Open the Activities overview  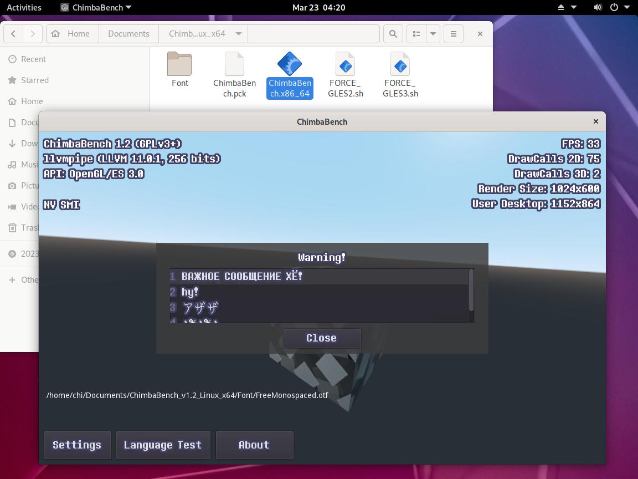pyautogui.click(x=24, y=7)
